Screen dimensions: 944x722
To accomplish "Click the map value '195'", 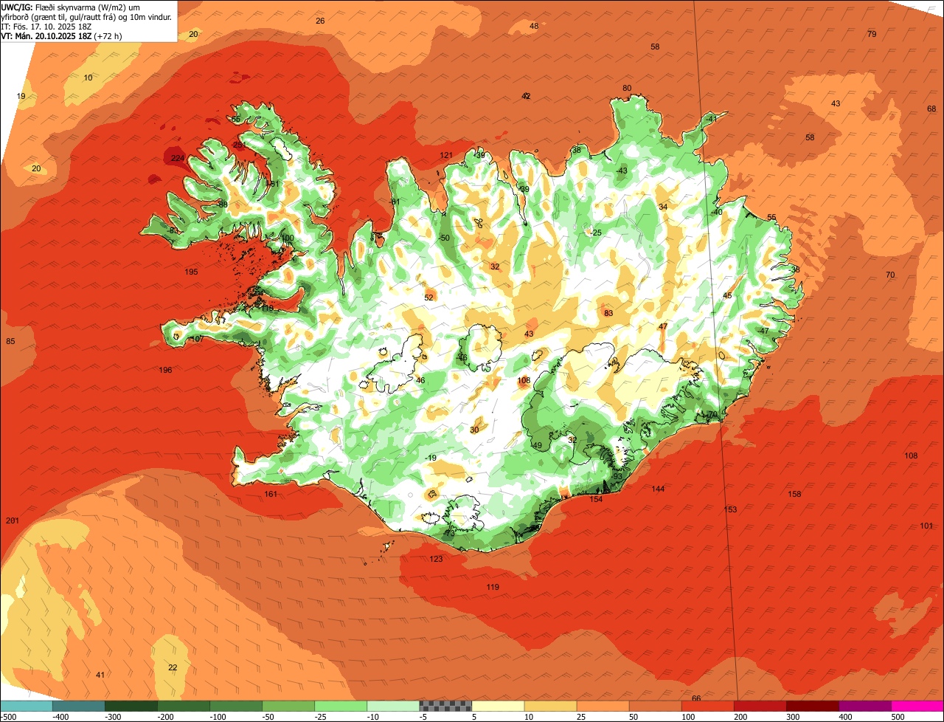I will (x=191, y=272).
